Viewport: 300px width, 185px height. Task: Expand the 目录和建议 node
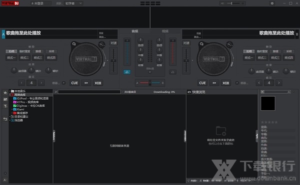tap(10, 117)
